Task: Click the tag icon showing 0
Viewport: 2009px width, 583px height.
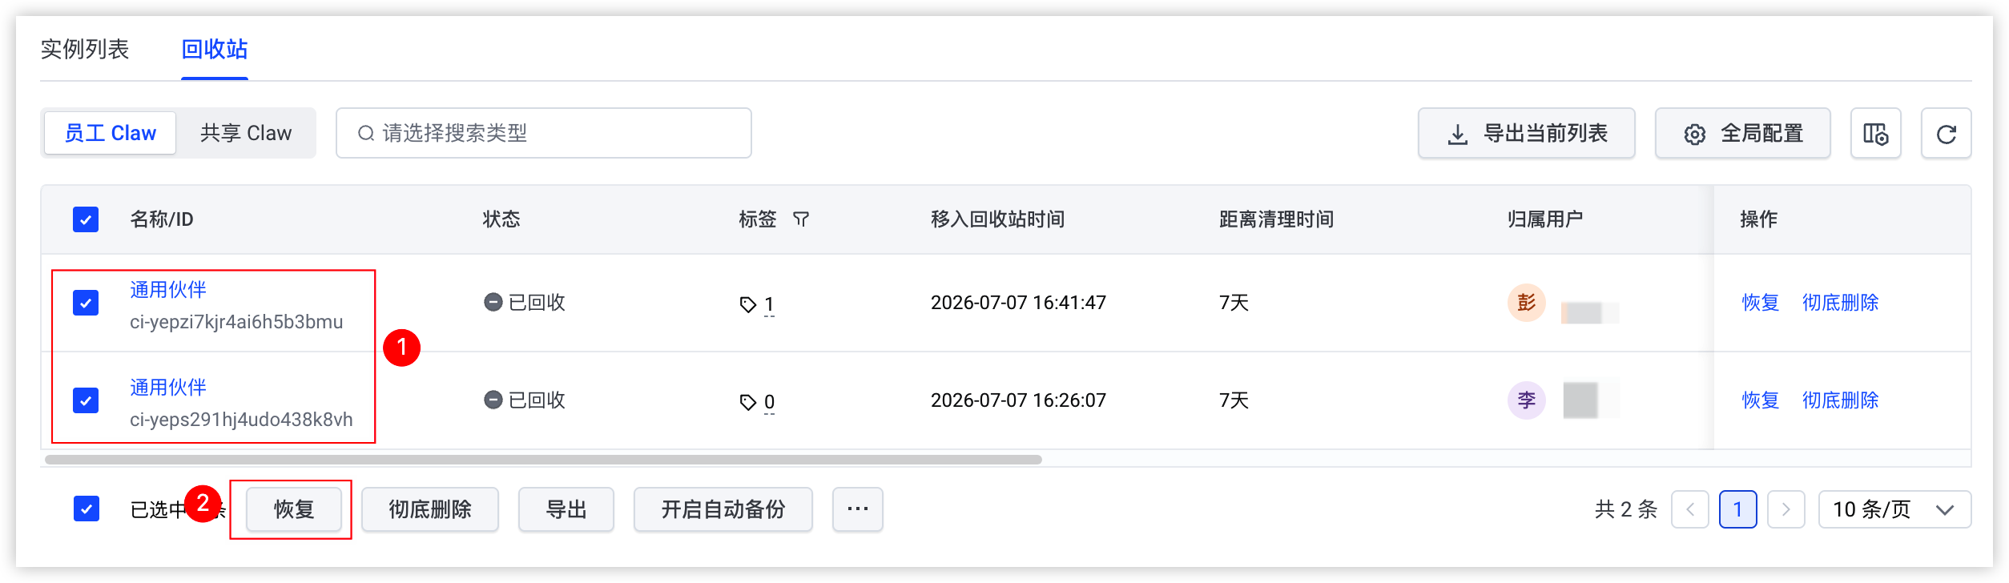Action: tap(748, 402)
